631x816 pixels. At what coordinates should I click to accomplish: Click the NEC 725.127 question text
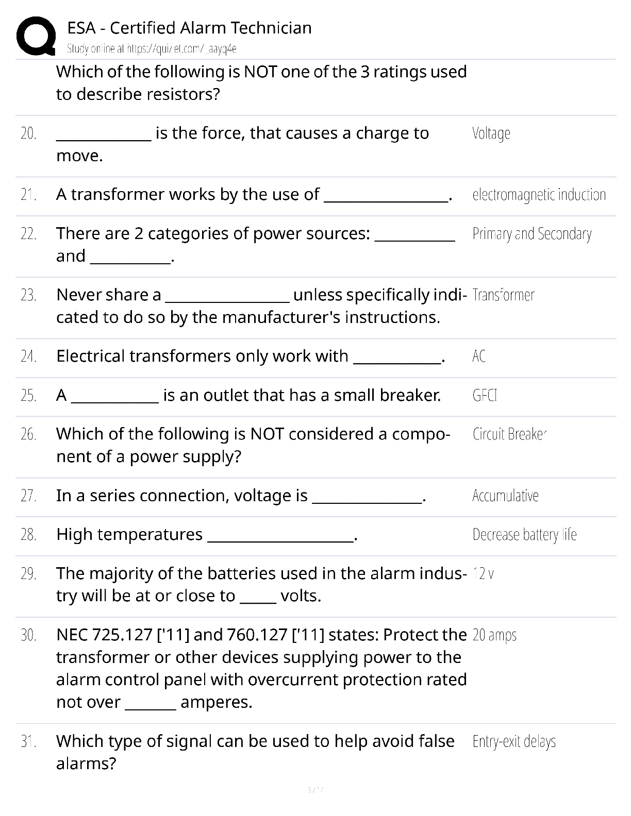coord(261,668)
